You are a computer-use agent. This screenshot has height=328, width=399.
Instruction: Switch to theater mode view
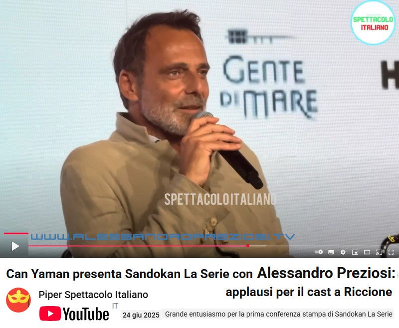(367, 252)
